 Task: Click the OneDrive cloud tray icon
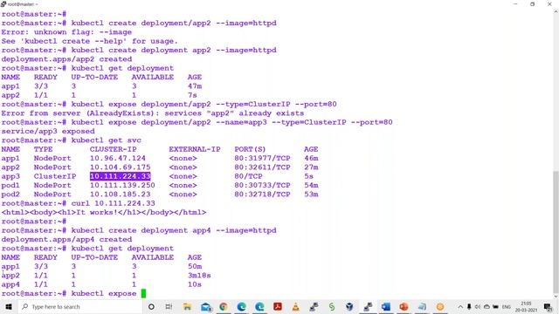[x=487, y=306]
